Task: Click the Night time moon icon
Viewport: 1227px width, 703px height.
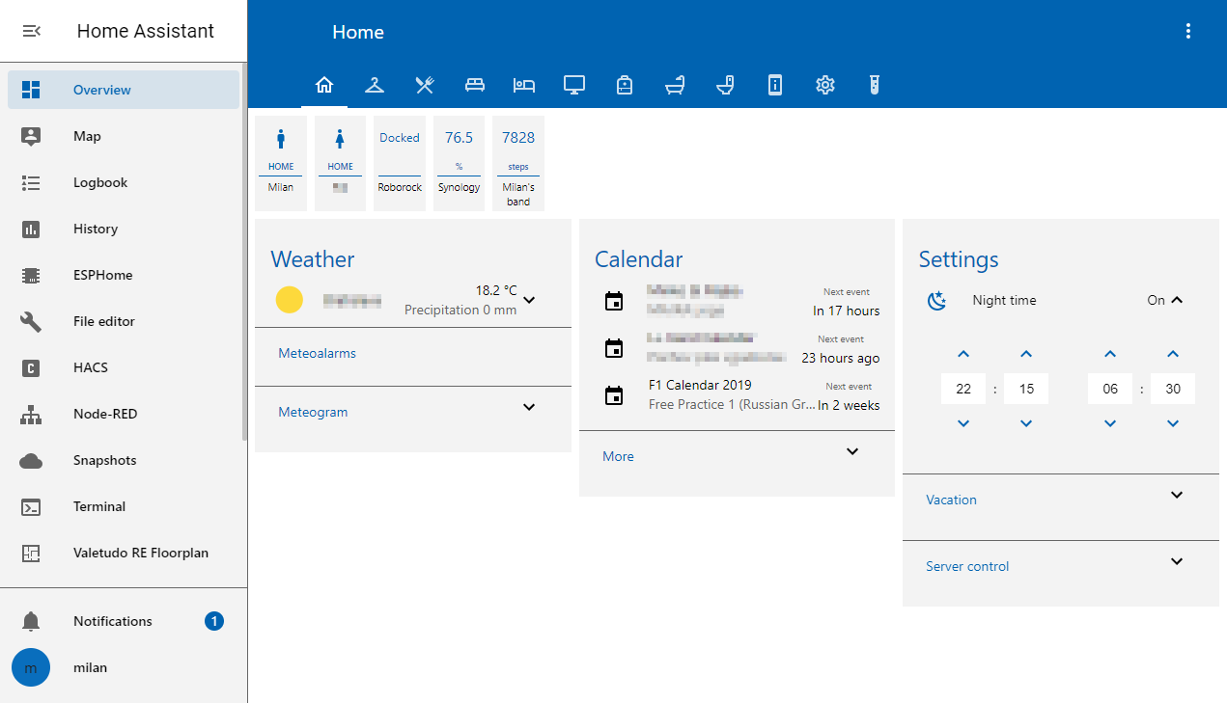Action: click(937, 301)
